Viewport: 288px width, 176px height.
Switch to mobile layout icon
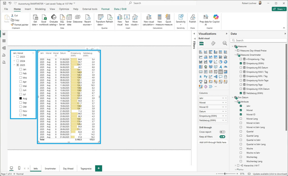tap(19, 168)
